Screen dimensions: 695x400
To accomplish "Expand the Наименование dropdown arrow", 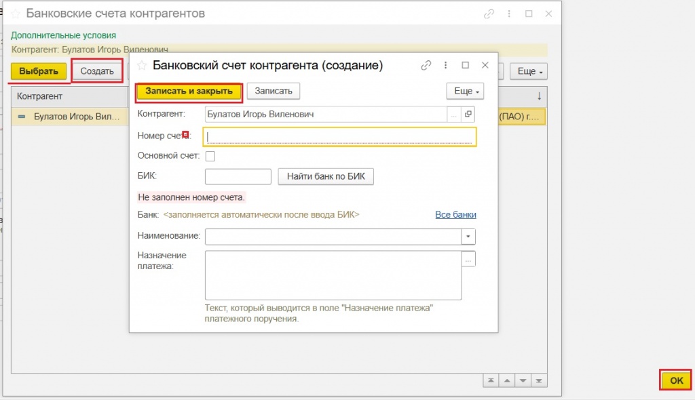I will click(x=468, y=236).
